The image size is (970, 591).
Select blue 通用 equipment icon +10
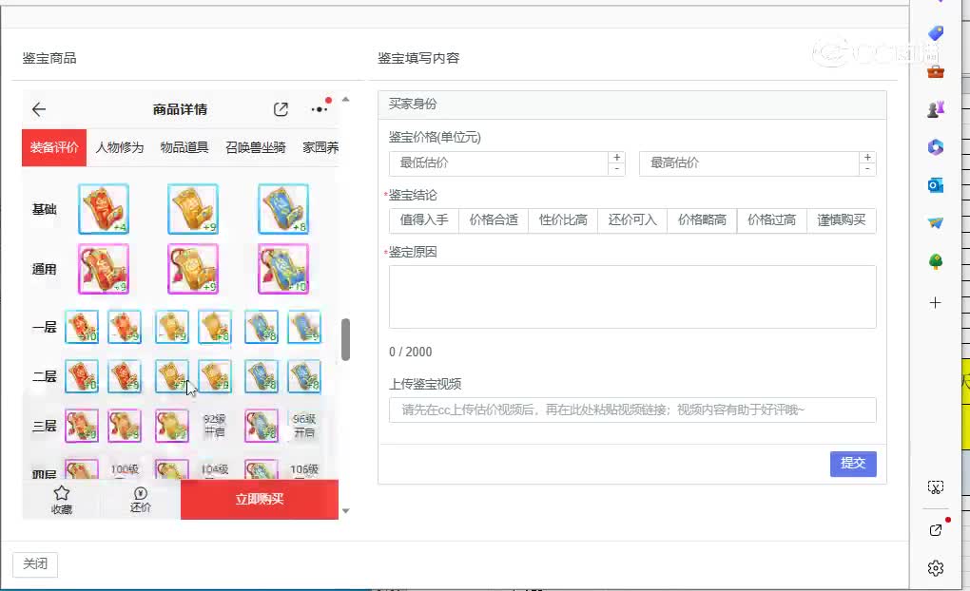[282, 269]
